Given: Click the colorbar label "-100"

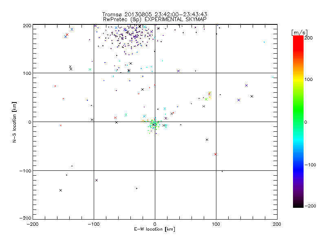Looking at the screenshot, I should click(x=310, y=165).
